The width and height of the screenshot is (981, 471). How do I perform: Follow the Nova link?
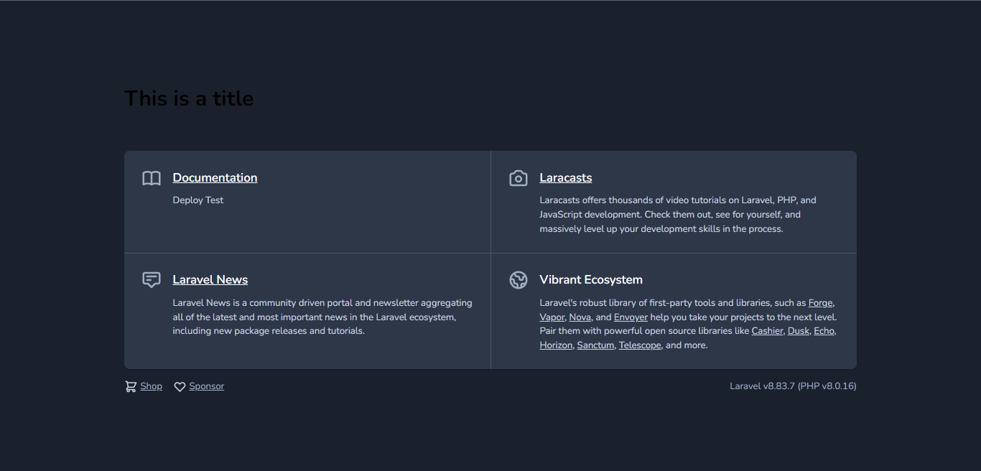(x=580, y=317)
